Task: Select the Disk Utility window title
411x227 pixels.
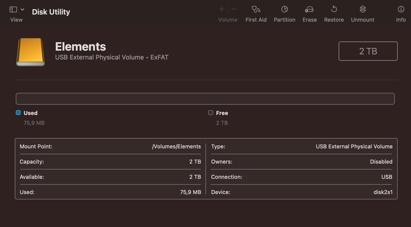Action: coord(51,12)
